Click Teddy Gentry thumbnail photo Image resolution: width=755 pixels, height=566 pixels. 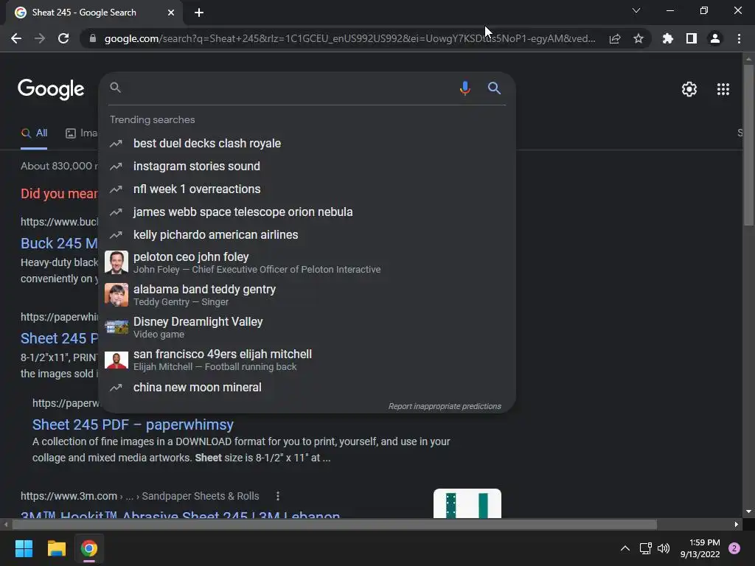(116, 295)
